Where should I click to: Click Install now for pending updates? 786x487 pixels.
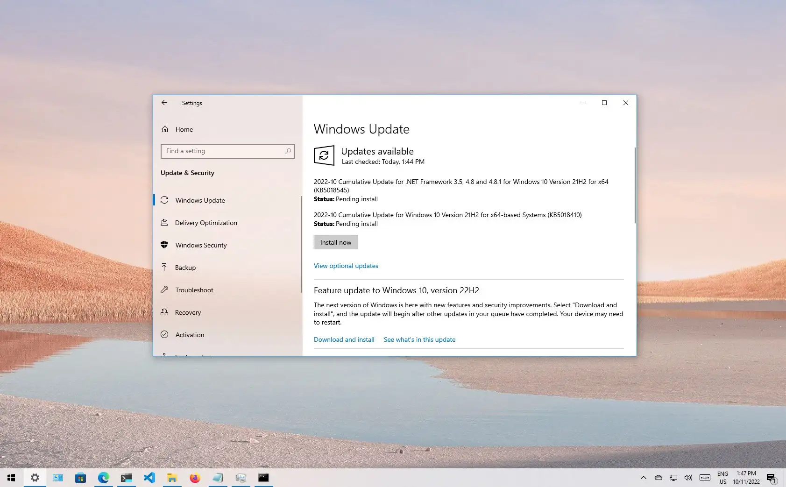coord(335,242)
